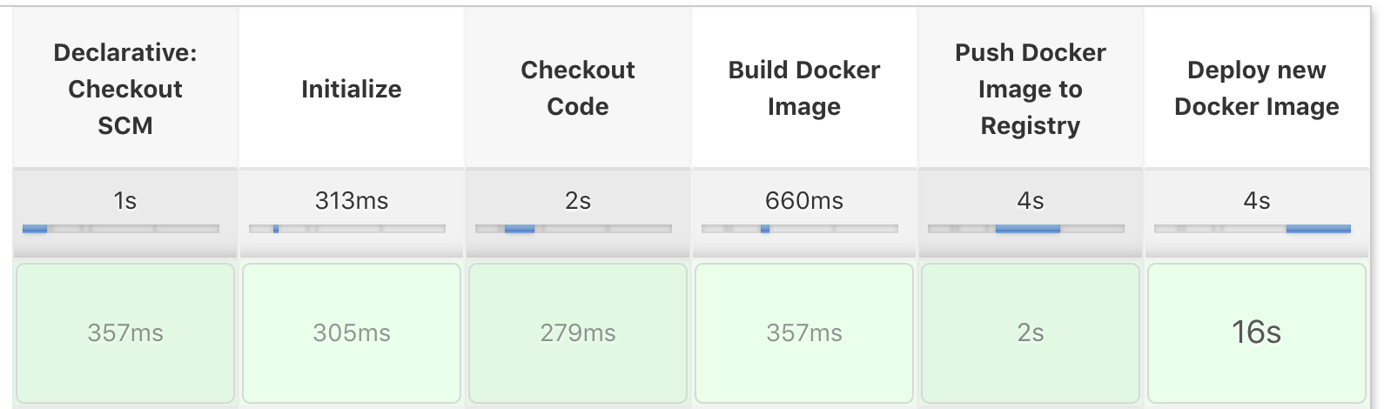Click the Declarative: Checkout SCM stage header
This screenshot has width=1384, height=409.
point(125,89)
